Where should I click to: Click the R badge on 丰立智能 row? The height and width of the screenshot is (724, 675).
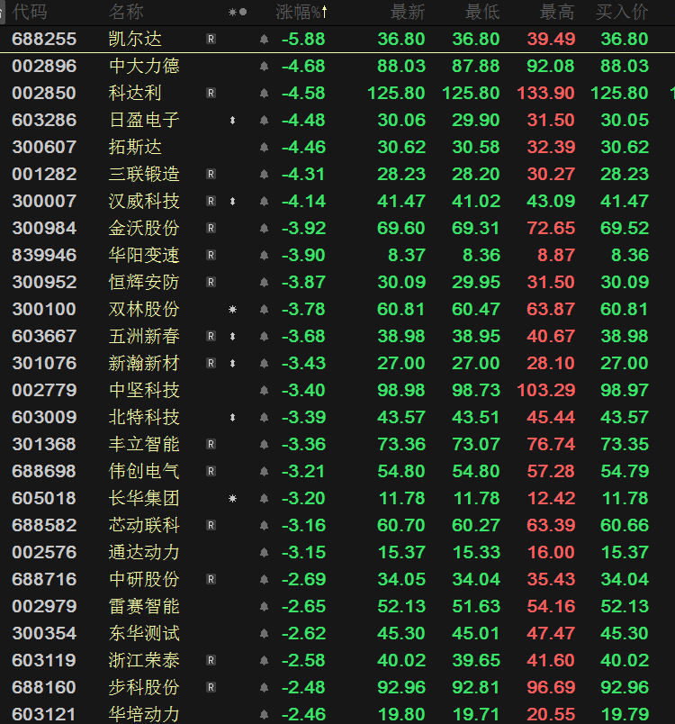[211, 444]
